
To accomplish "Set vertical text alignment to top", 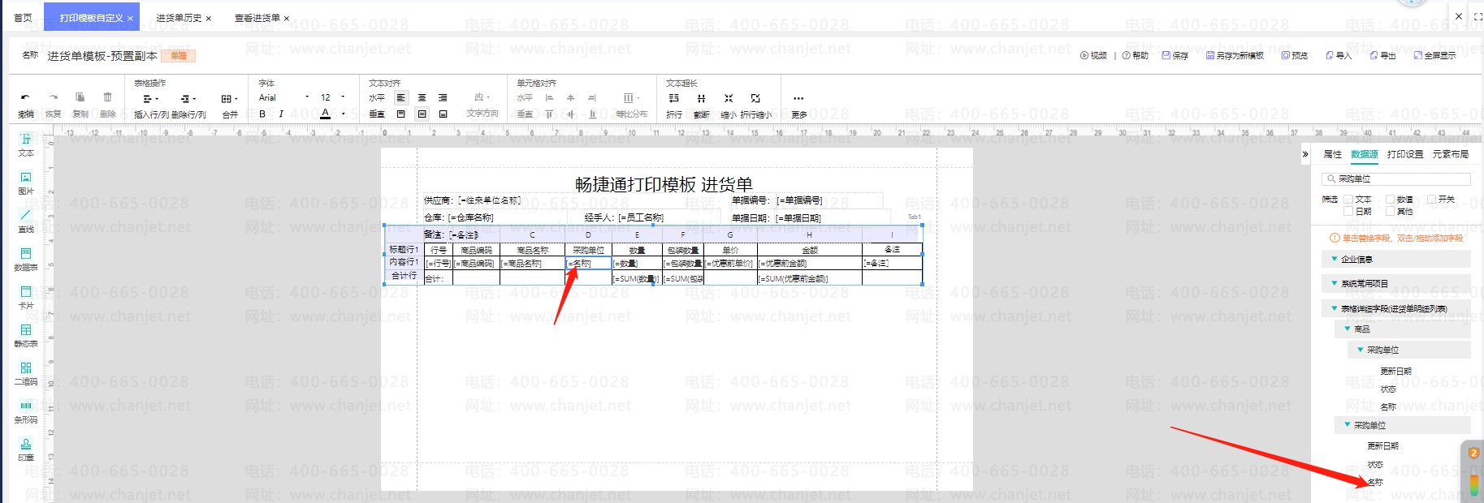I will pyautogui.click(x=400, y=114).
